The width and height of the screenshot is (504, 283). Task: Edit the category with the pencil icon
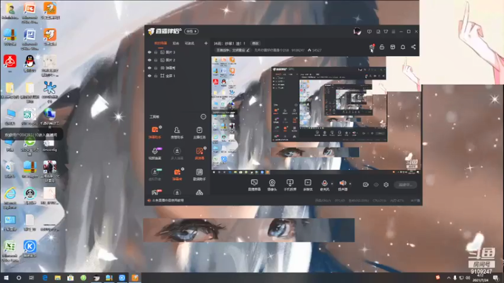(x=248, y=50)
